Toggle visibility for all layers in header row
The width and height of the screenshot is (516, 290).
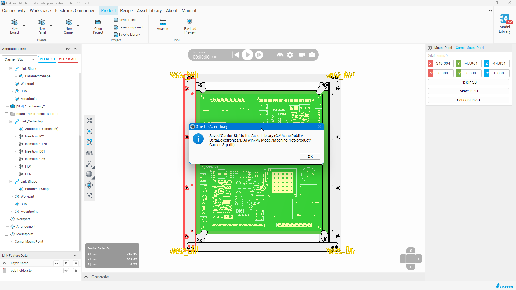point(66,263)
